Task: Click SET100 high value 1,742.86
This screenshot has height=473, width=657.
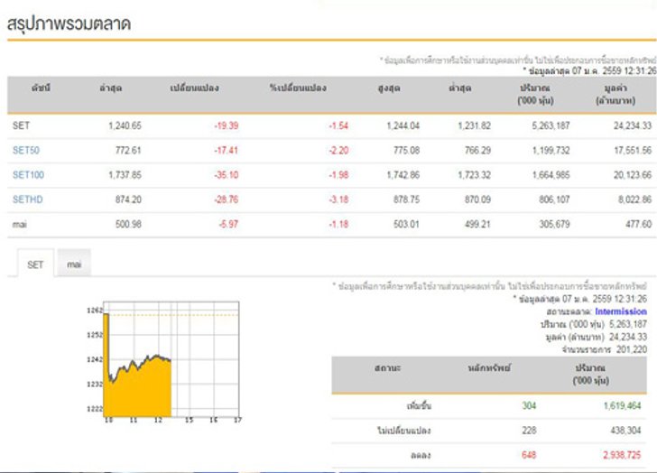Action: pos(403,175)
